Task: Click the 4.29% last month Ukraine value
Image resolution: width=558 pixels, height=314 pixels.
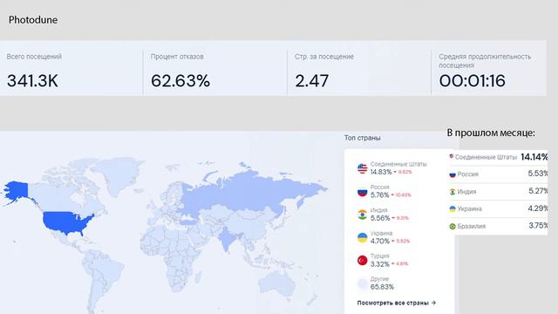Action: point(538,208)
